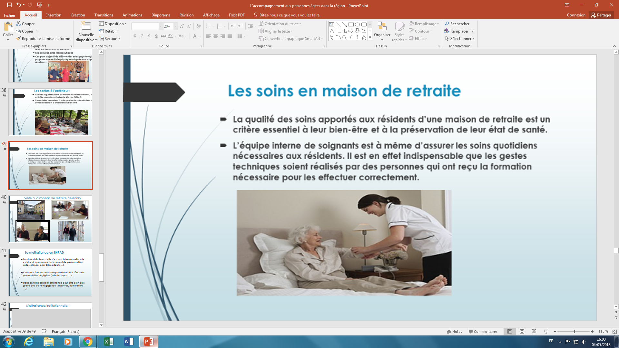
Task: Select the rectangle shape in shapes gallery
Action: coord(351,24)
